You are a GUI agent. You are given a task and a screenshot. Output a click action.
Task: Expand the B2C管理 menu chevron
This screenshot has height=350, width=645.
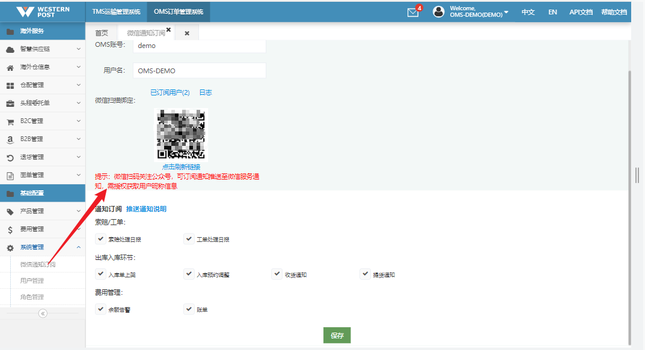coord(79,121)
